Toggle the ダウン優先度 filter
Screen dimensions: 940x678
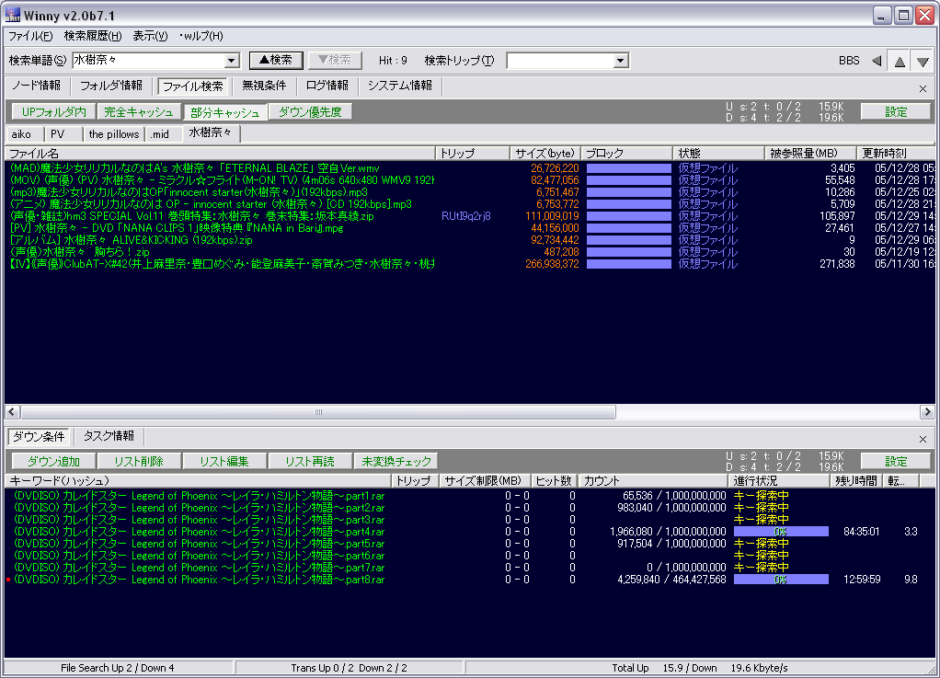pyautogui.click(x=310, y=112)
